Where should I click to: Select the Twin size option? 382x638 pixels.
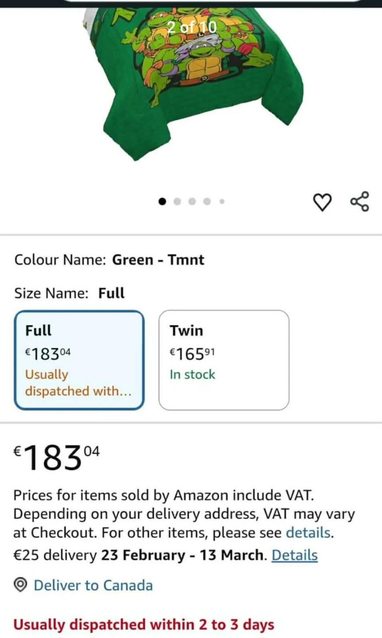[x=224, y=360]
